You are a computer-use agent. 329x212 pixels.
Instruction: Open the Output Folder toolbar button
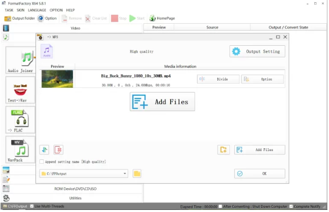(20, 18)
